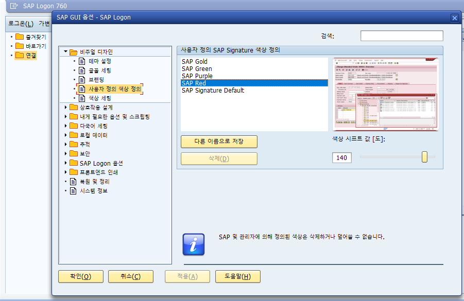464x301 pixels.
Task: Click the 즐겨찾기 folder icon in SAP Logon window
Action: [x=20, y=37]
